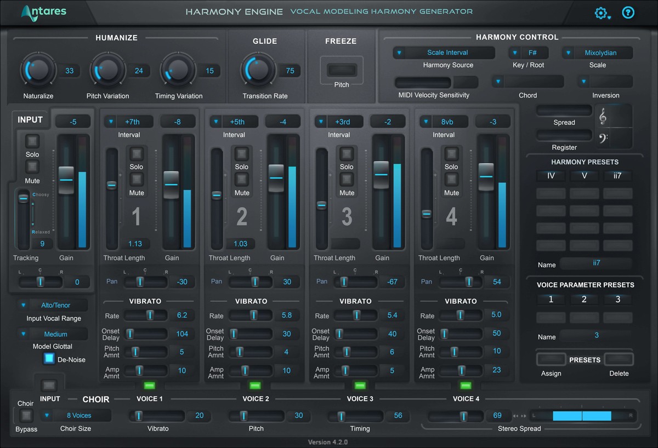Open the Mixolydian Scale dropdown
Viewport: 658px width, 448px height.
click(597, 53)
